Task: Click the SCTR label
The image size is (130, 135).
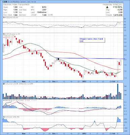Action: pyautogui.click(x=51, y=15)
